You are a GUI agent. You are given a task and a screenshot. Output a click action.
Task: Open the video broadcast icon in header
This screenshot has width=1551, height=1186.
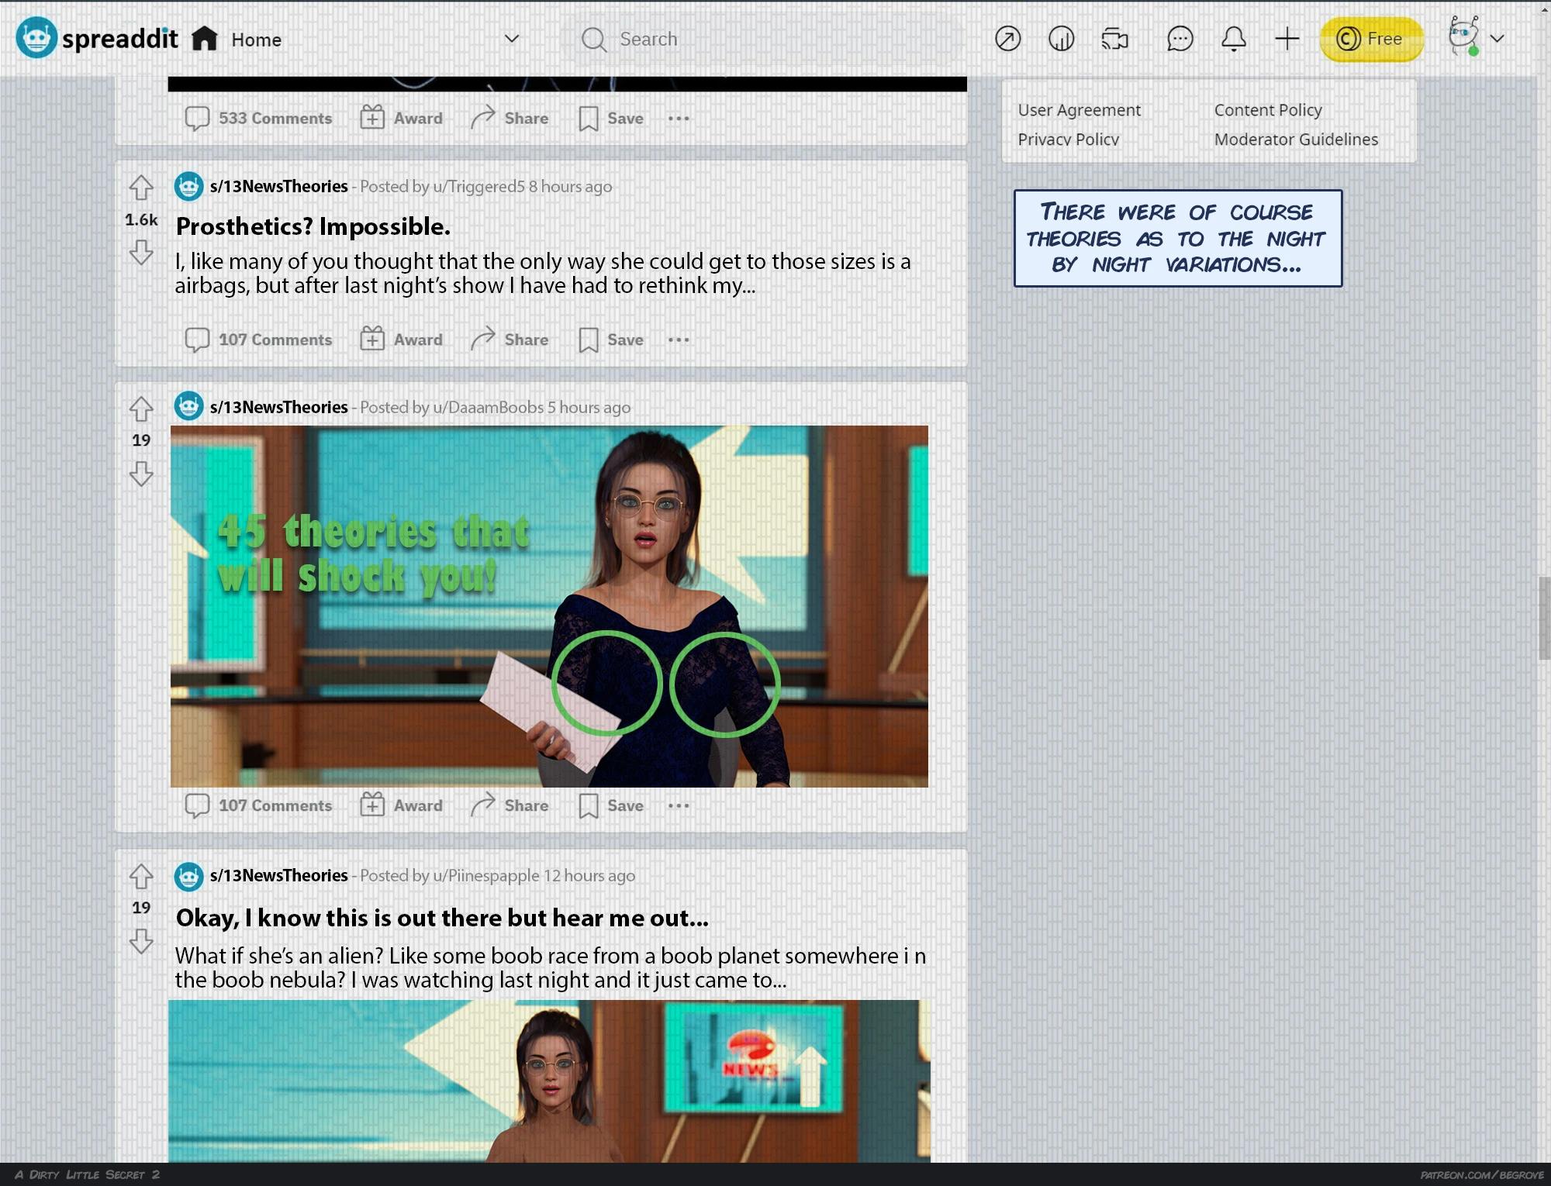point(1114,39)
